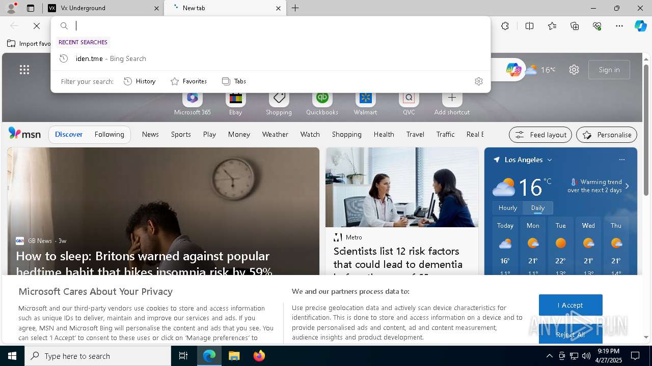This screenshot has width=652, height=366.
Task: Open a new tab with plus button
Action: point(295,8)
